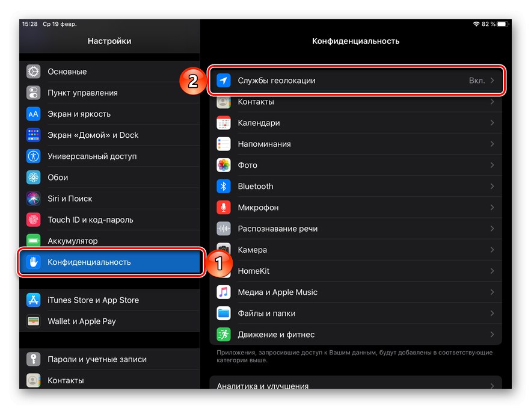Viewport: 531px width, 408px height.
Task: Open the Motion & Fitness running icon
Action: (x=224, y=335)
